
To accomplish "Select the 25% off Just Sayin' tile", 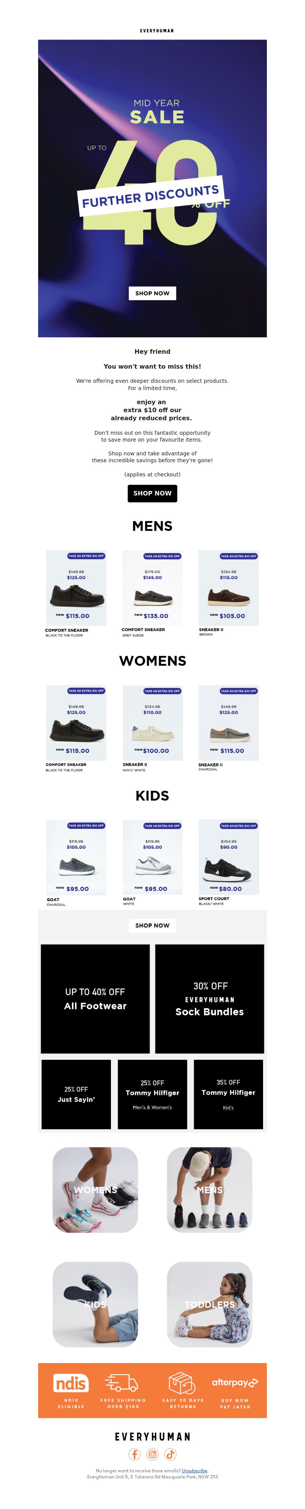I will pos(76,1094).
